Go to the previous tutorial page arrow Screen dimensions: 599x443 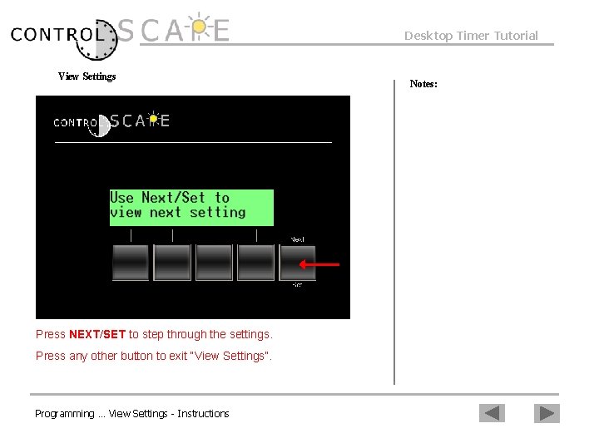pyautogui.click(x=492, y=413)
